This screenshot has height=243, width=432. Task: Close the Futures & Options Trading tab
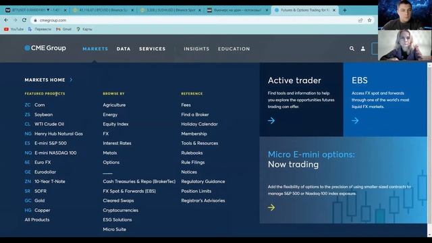pos(334,10)
